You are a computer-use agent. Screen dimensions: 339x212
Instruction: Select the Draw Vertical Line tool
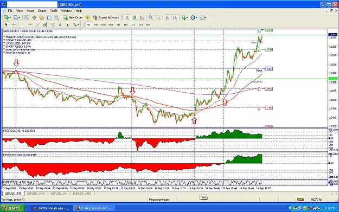(x=23, y=24)
